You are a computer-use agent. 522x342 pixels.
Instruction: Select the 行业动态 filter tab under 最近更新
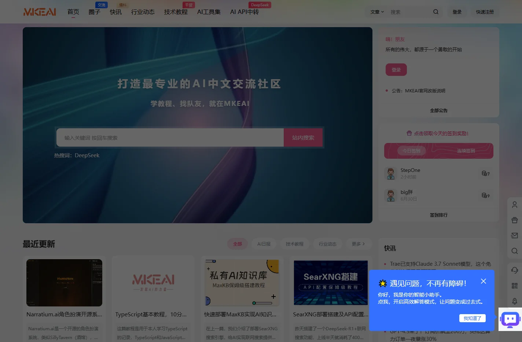328,244
